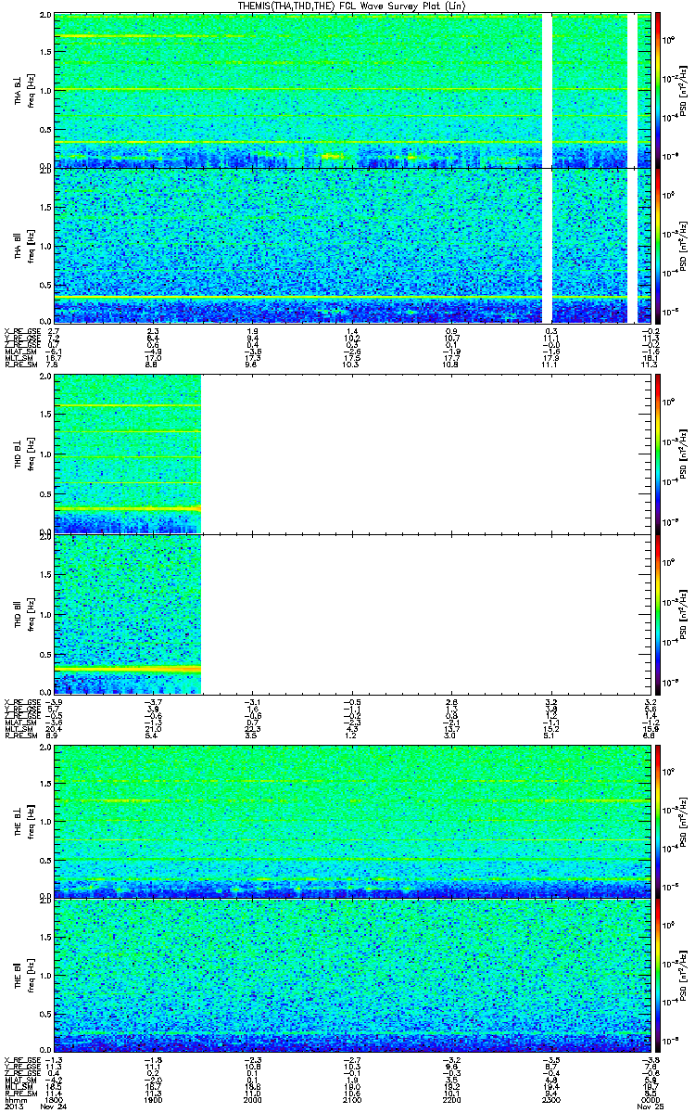Click the THE B-parallel spectrogram panel

tap(351, 976)
